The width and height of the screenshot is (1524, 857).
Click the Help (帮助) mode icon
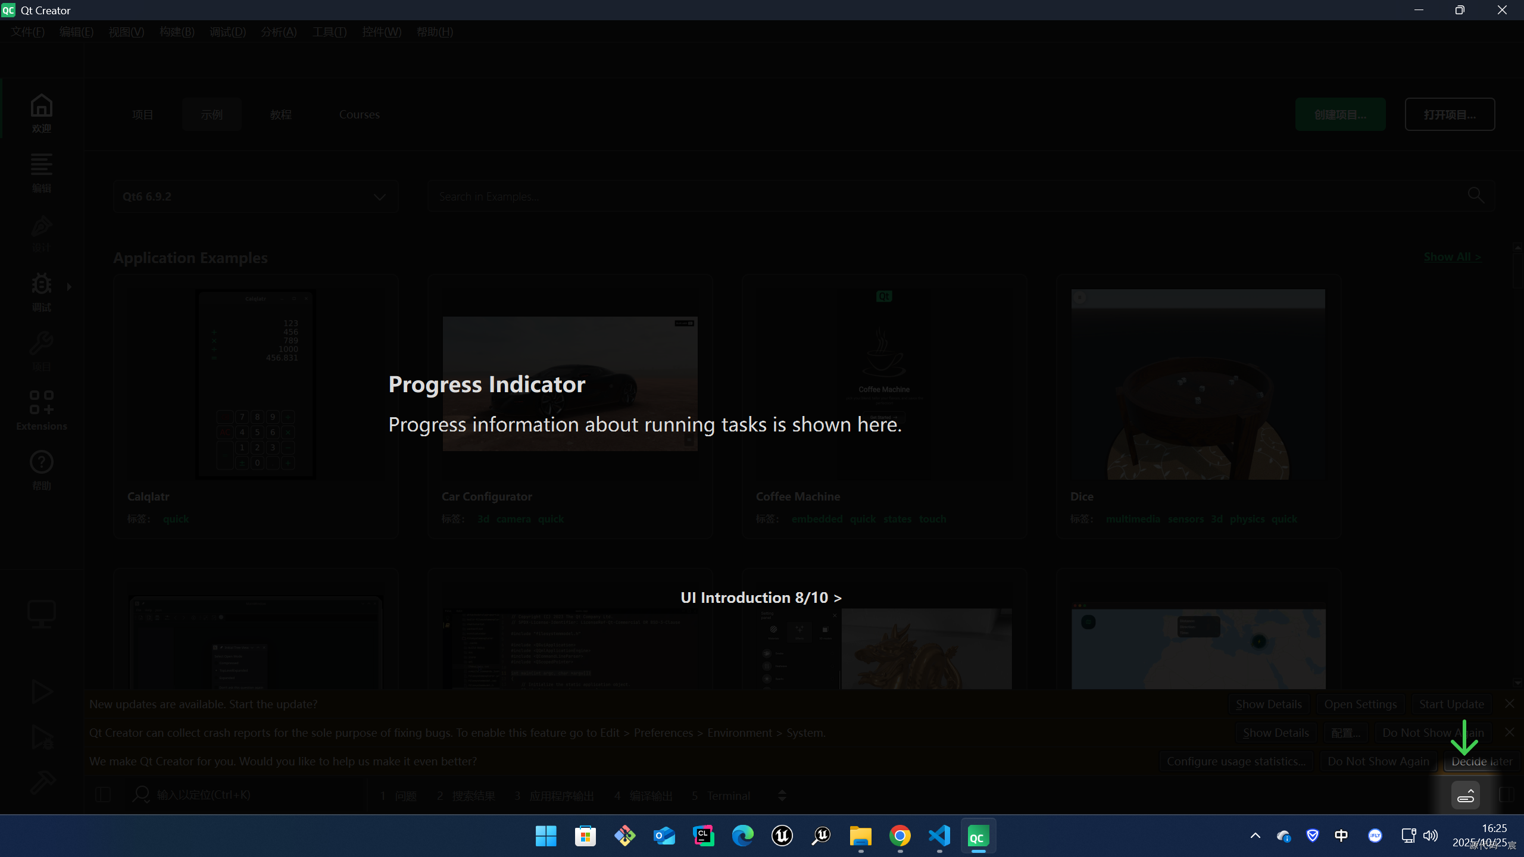click(x=41, y=470)
